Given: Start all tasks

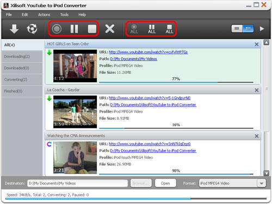Looking at the screenshot, I should click(134, 29).
